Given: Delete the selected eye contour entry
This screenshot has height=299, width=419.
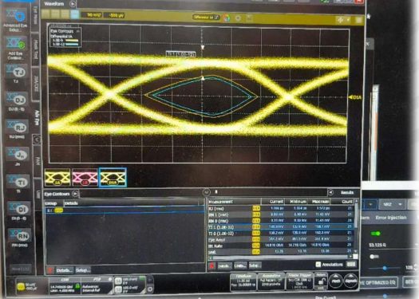Looking at the screenshot, I should click(x=50, y=270).
